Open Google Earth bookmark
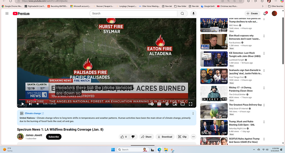The width and height of the screenshot is (285, 153). [208, 6]
